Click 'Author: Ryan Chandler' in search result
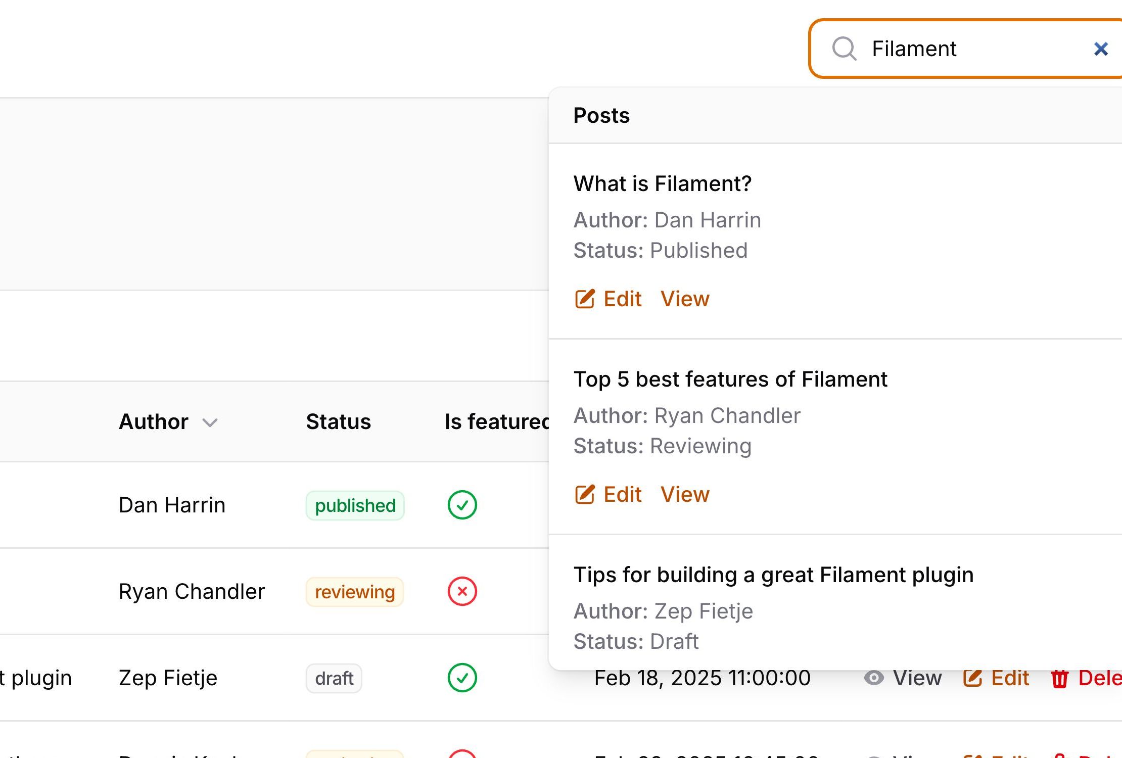The height and width of the screenshot is (758, 1122). [x=687, y=415]
